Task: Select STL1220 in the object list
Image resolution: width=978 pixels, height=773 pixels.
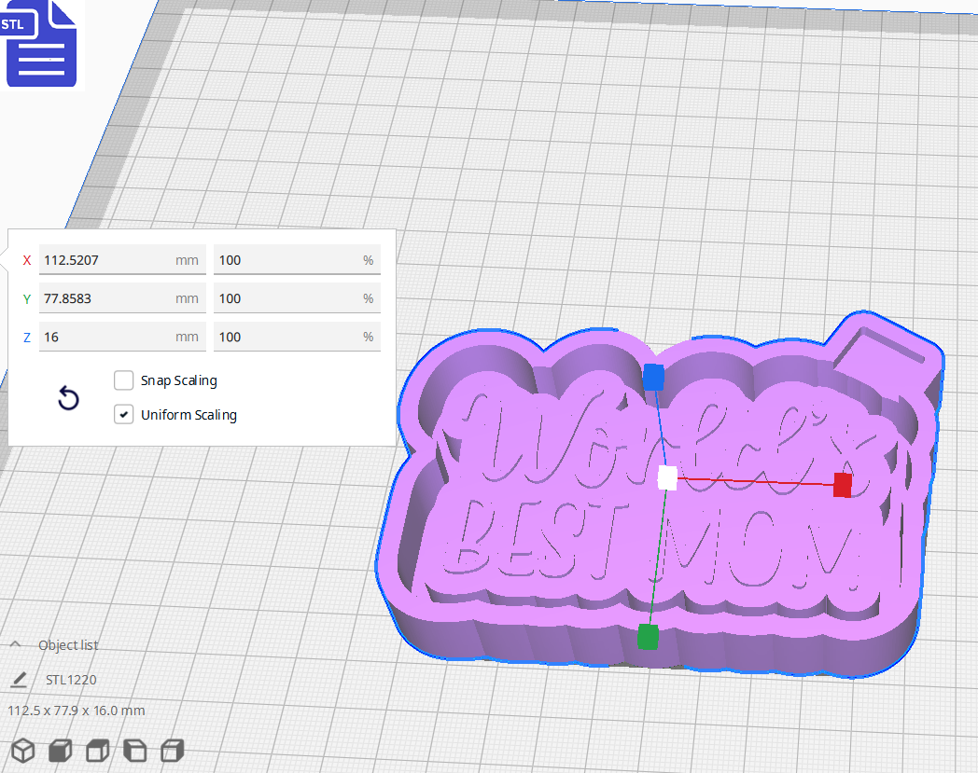Action: click(70, 680)
